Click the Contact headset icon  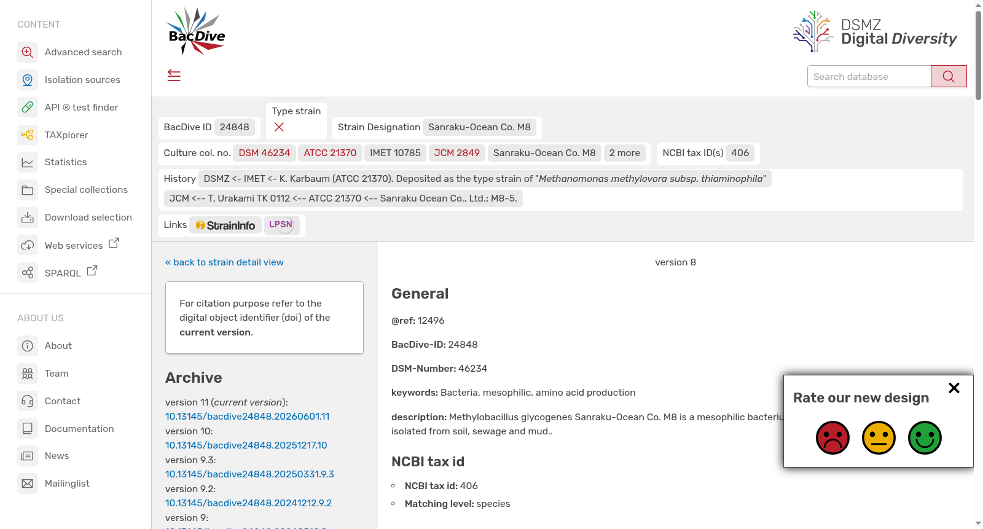(28, 401)
